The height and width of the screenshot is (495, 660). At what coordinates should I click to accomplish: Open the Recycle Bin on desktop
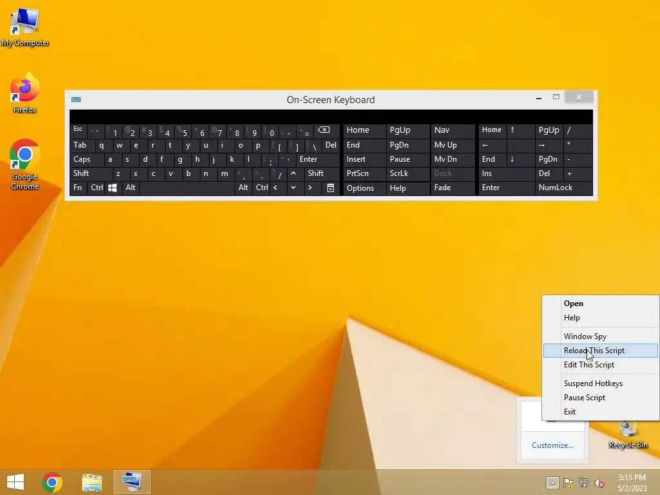[x=628, y=434]
